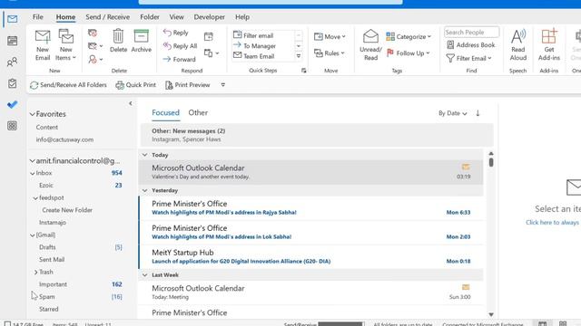Apply the To Manager quick step
Viewport: 581px width, 326px height.
254,46
